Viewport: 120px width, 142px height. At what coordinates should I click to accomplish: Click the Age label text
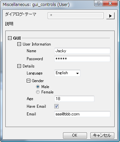pos(30,99)
